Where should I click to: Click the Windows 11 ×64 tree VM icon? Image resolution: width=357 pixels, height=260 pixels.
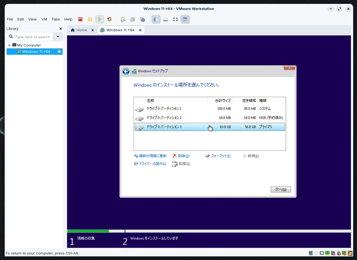click(19, 52)
